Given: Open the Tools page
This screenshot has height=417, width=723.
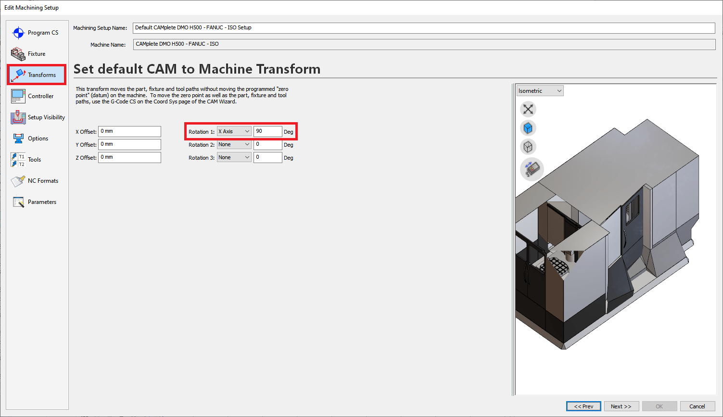Looking at the screenshot, I should point(37,160).
